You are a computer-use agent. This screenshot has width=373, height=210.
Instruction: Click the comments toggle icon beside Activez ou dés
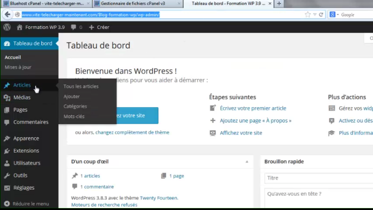click(x=331, y=120)
